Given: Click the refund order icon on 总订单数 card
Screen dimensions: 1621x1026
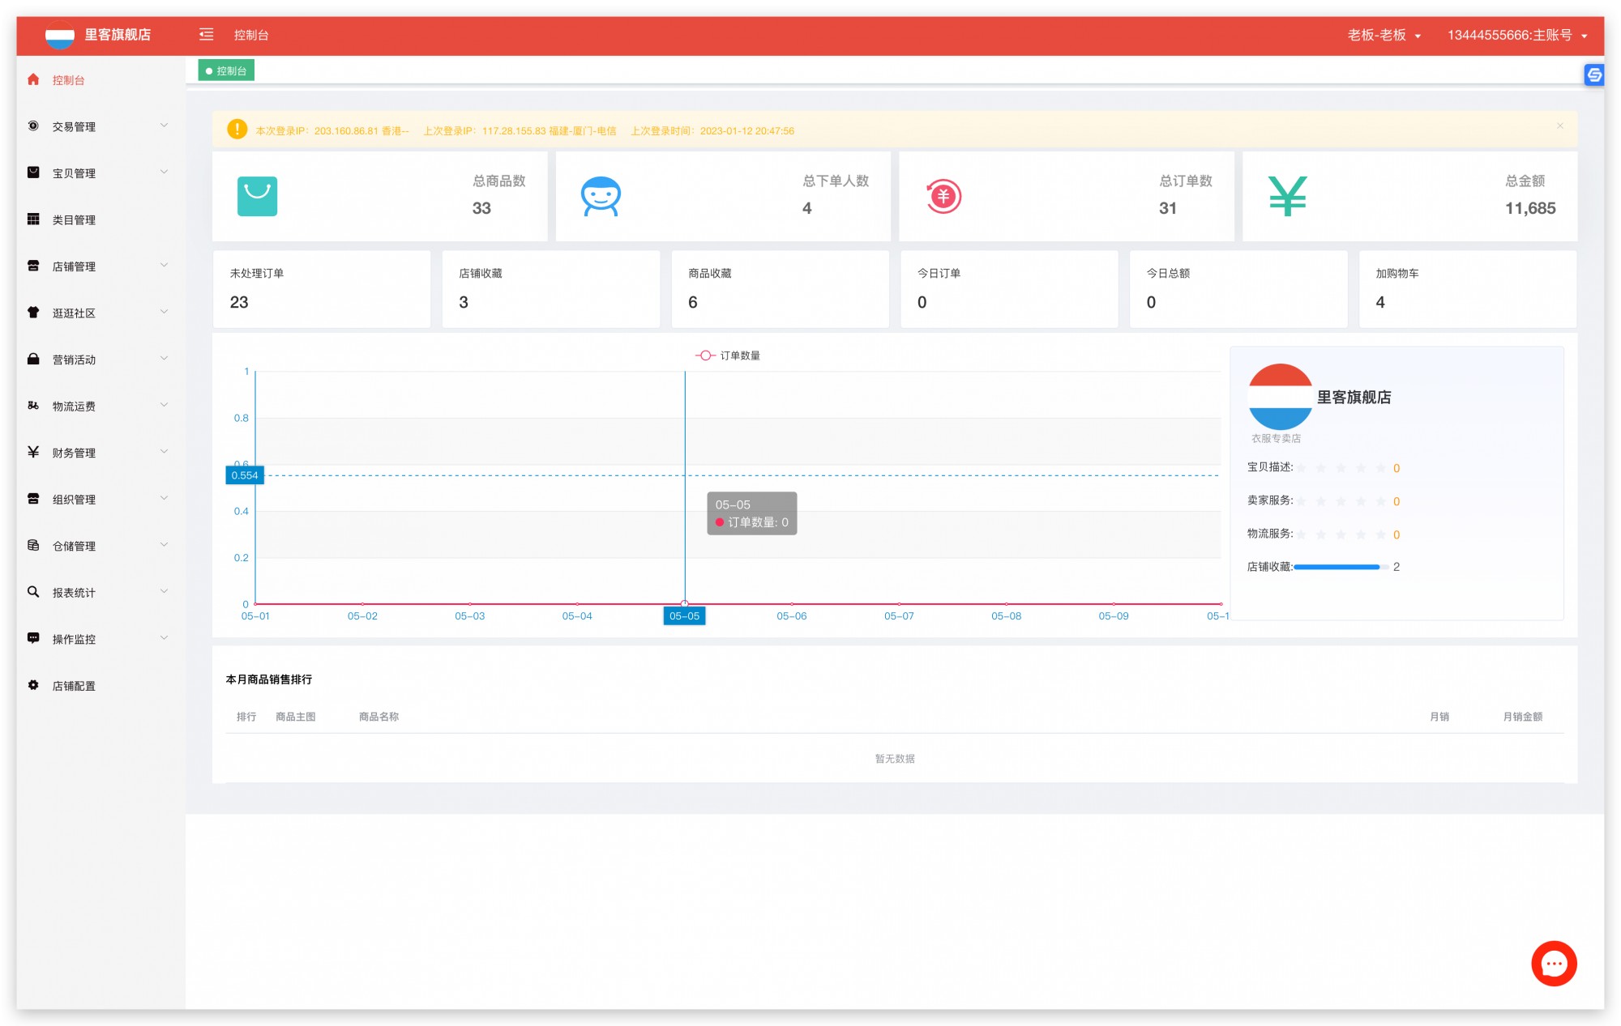Looking at the screenshot, I should [943, 196].
